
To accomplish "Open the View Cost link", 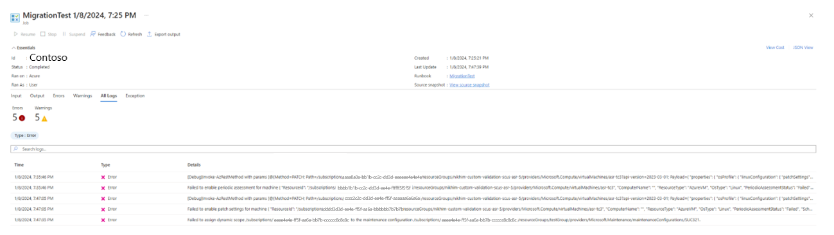I will point(775,47).
